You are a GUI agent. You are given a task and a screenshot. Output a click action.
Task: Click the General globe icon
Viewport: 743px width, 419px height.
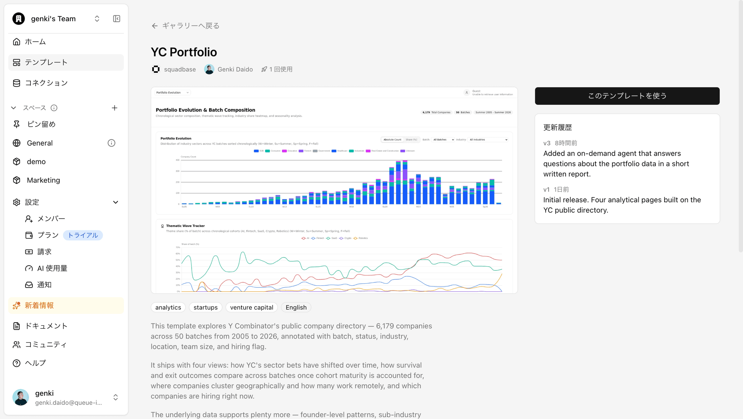17,143
